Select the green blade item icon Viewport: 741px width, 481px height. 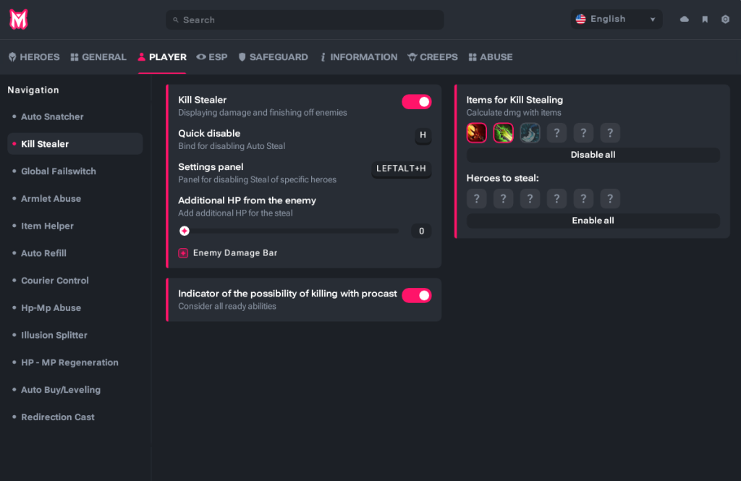504,133
